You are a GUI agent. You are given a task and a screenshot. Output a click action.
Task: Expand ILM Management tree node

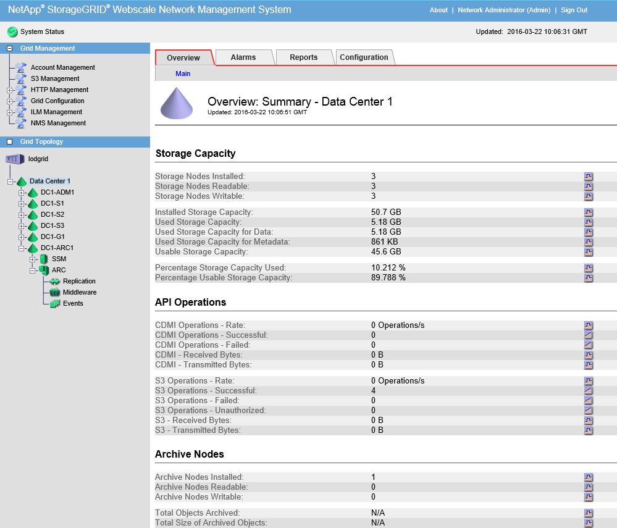point(9,112)
